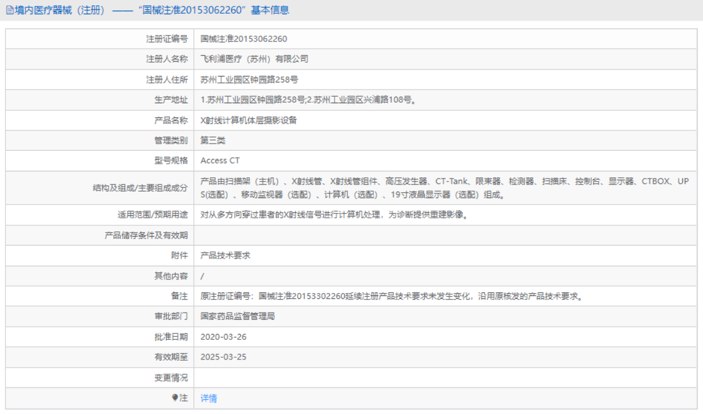The height and width of the screenshot is (414, 703).
Task: Click the slash value in 其他内容 row
Action: pyautogui.click(x=202, y=276)
